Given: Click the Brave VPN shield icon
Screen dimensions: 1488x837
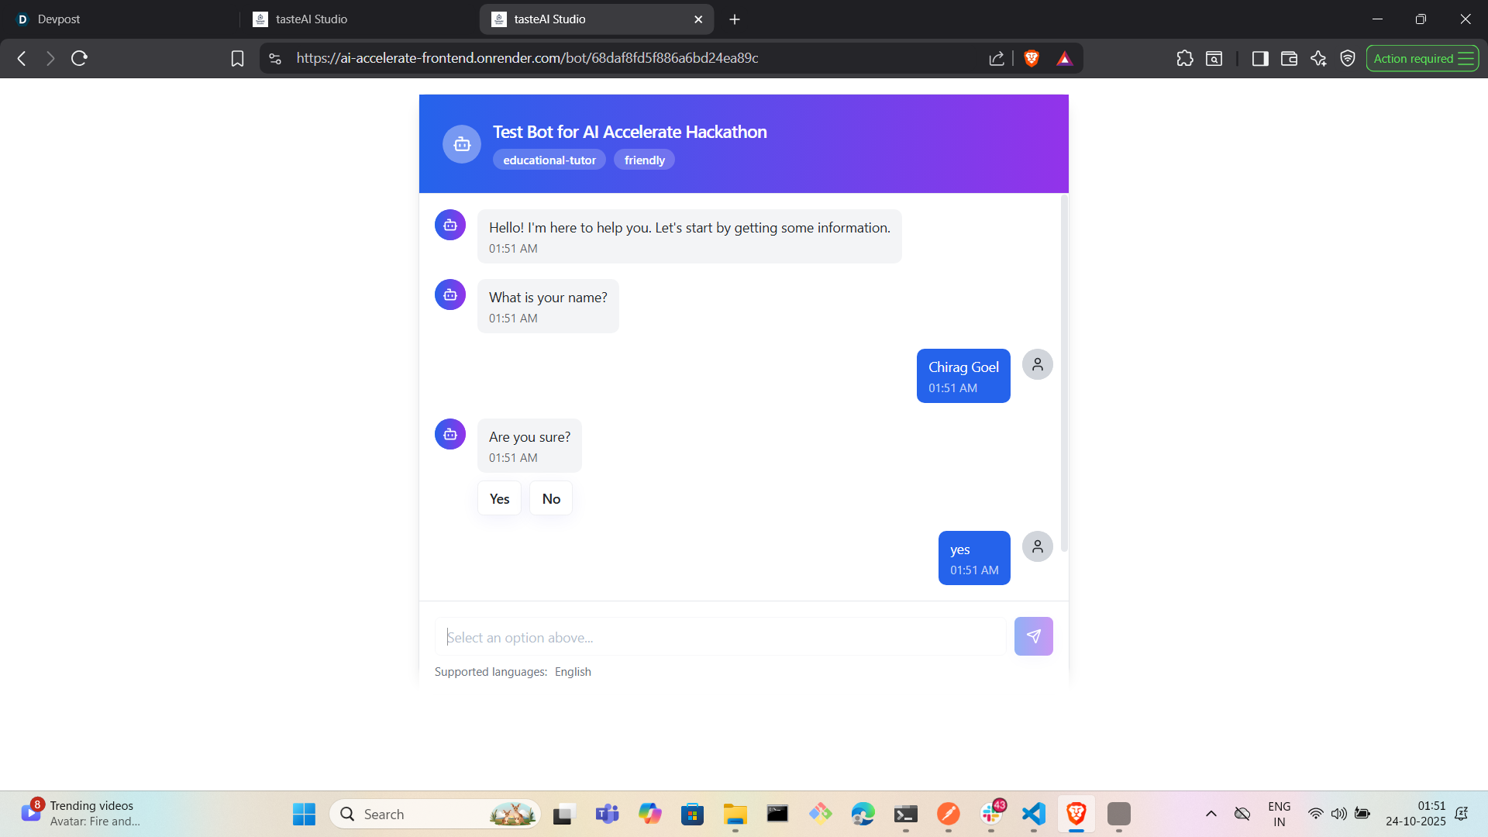Looking at the screenshot, I should click(x=1348, y=58).
